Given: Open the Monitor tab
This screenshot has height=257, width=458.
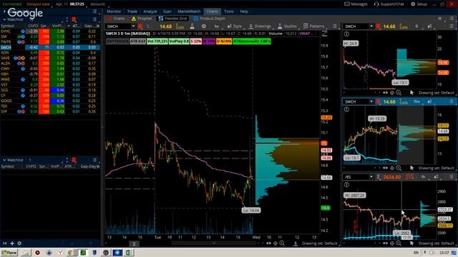Looking at the screenshot, I should pos(114,11).
